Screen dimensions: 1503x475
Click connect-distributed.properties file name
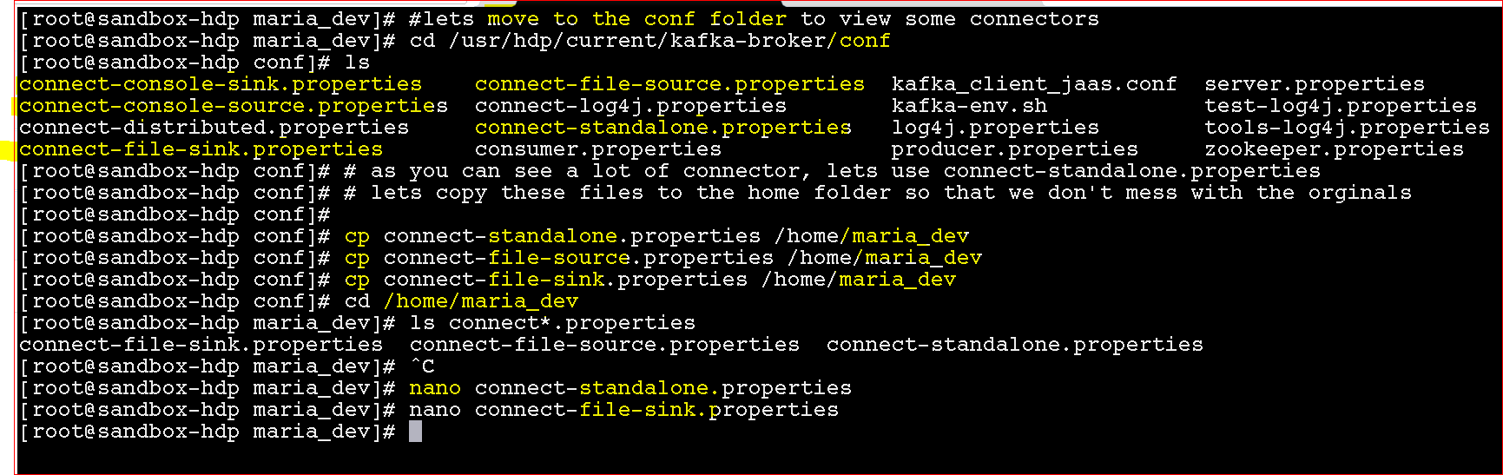tap(214, 128)
